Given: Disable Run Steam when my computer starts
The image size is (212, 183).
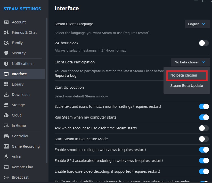Looking at the screenshot, I should click(x=204, y=117).
